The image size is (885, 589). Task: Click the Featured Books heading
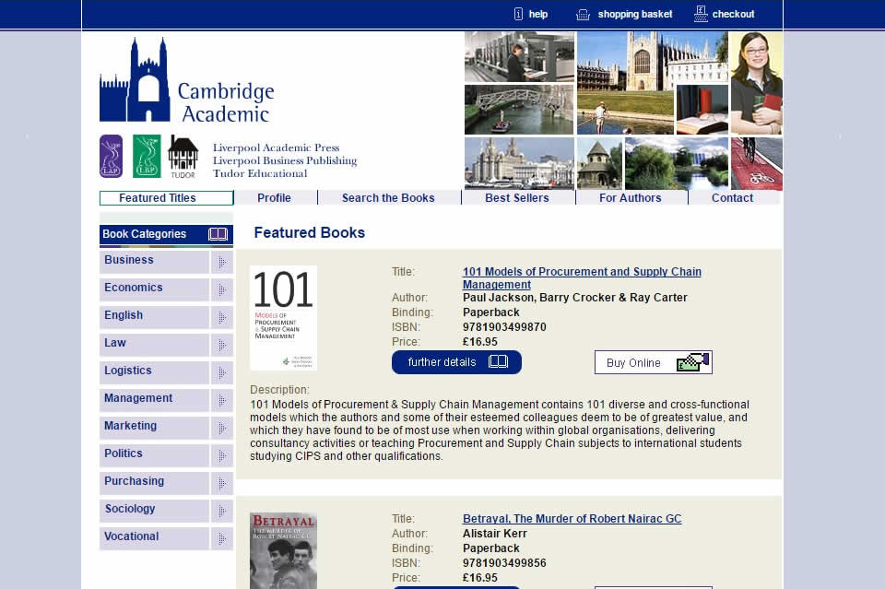[x=310, y=232]
